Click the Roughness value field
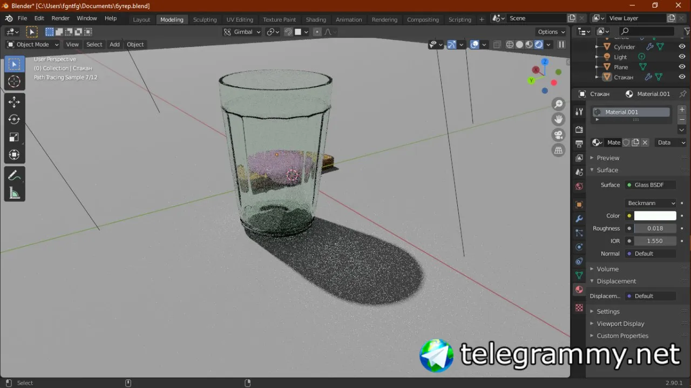The image size is (691, 388). coord(655,228)
